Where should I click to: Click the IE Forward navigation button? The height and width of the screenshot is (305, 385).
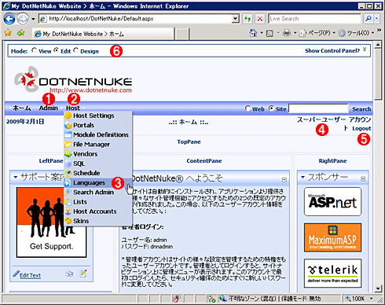tap(23, 19)
